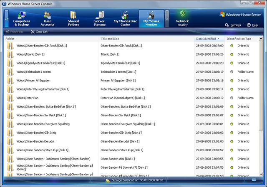The width and height of the screenshot is (267, 187).
Task: Click the Windows Home Server logo
Action: tap(240, 15)
